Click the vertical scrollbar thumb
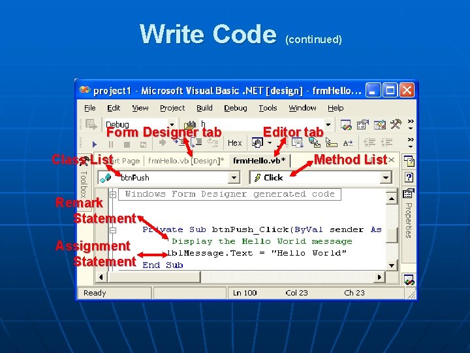The image size is (470, 353). coord(392,235)
